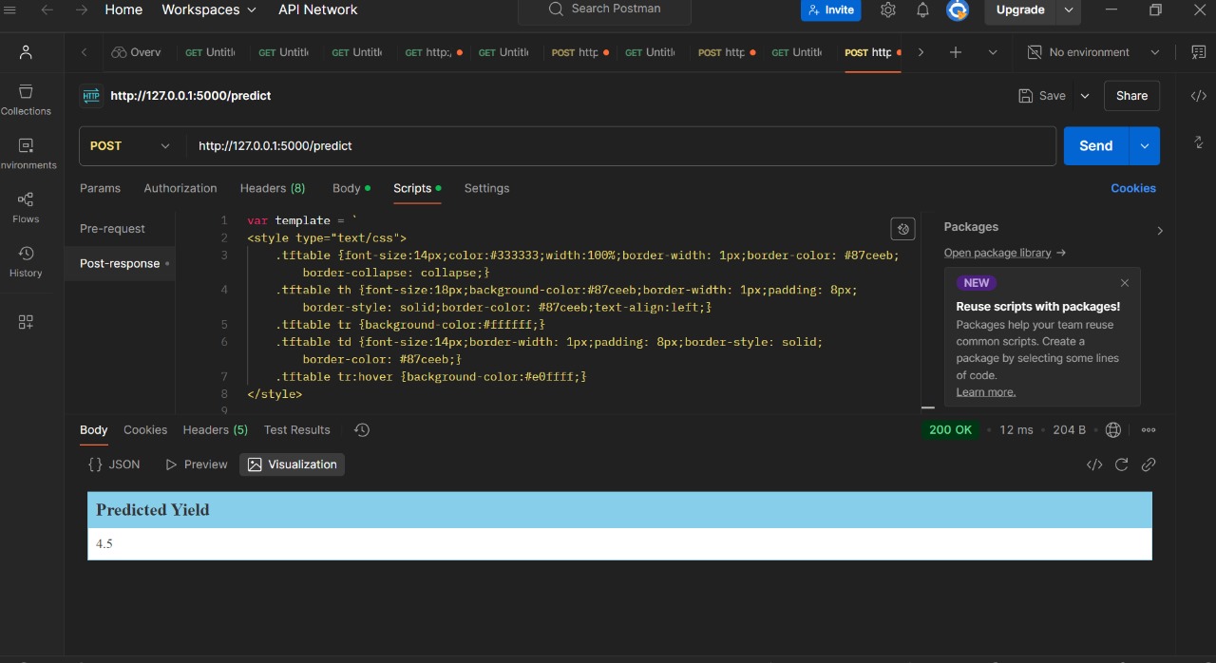Open the Send button dropdown arrow
1216x663 pixels.
(x=1144, y=146)
